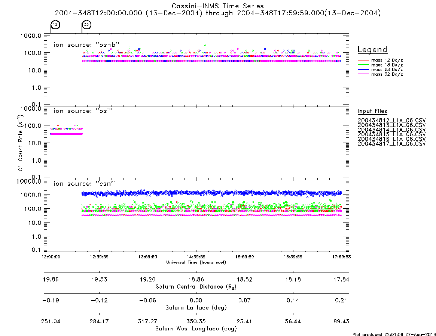Click the 251.04 longitude value

point(51,321)
